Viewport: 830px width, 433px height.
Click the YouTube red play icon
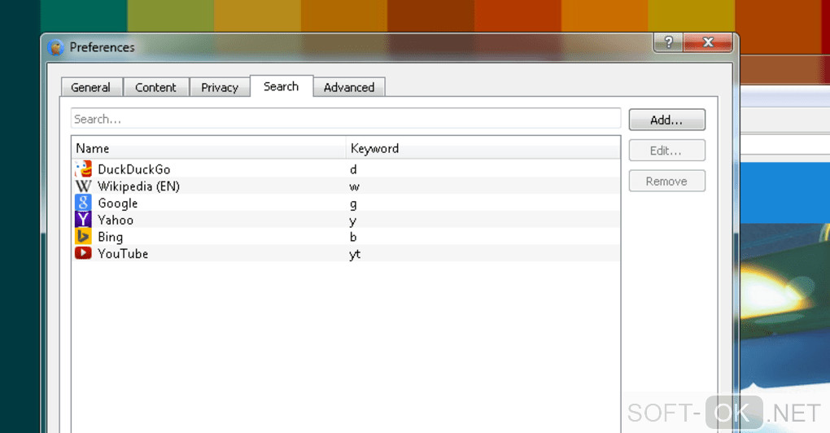[83, 254]
